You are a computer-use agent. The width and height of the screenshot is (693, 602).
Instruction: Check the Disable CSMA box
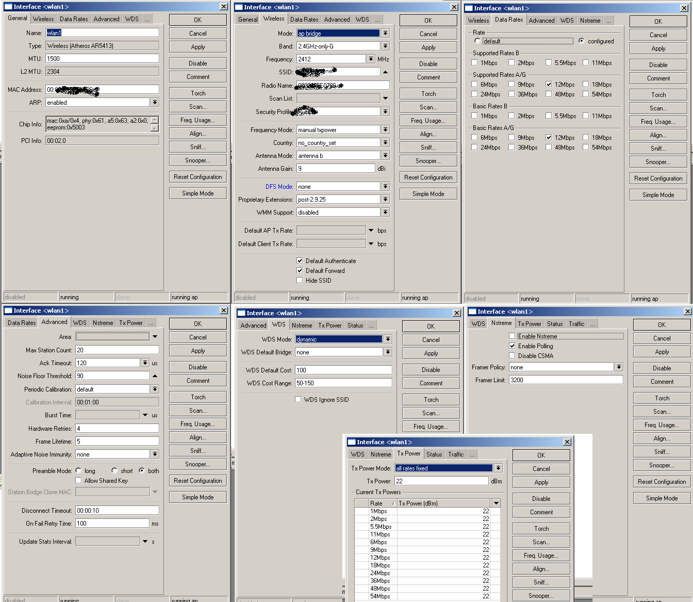point(512,355)
